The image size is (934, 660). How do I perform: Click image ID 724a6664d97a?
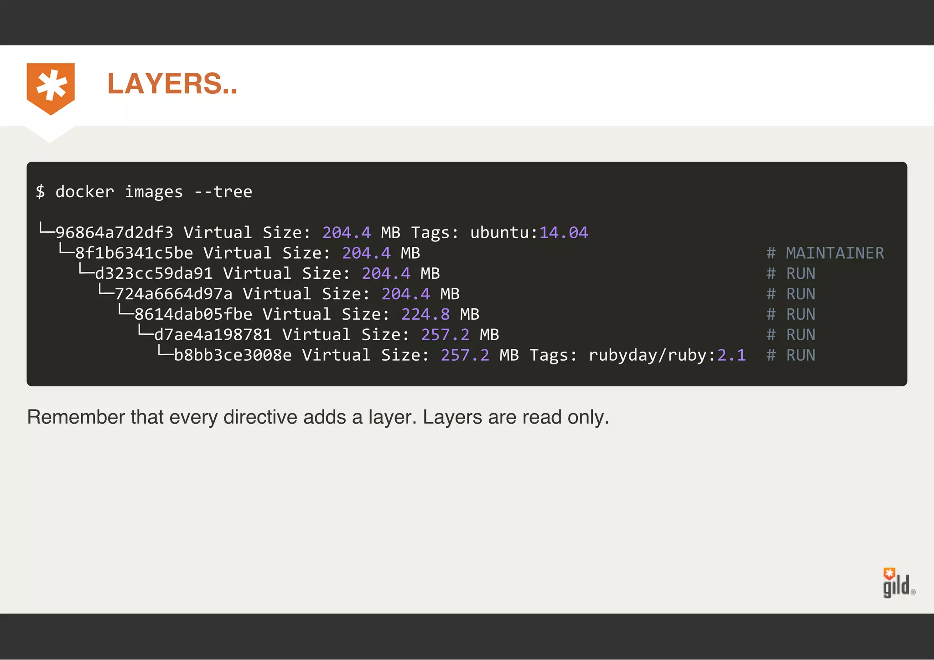173,294
